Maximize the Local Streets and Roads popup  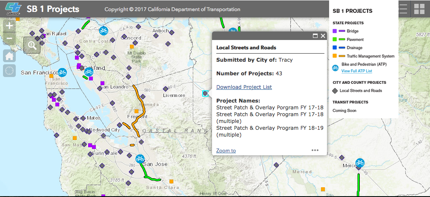[x=315, y=36]
